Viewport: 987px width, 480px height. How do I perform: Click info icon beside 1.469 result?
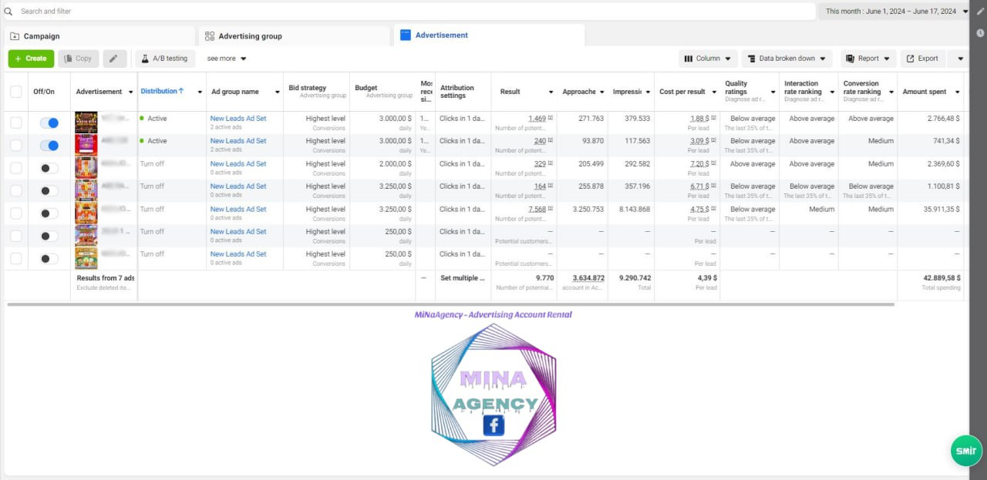pos(551,119)
